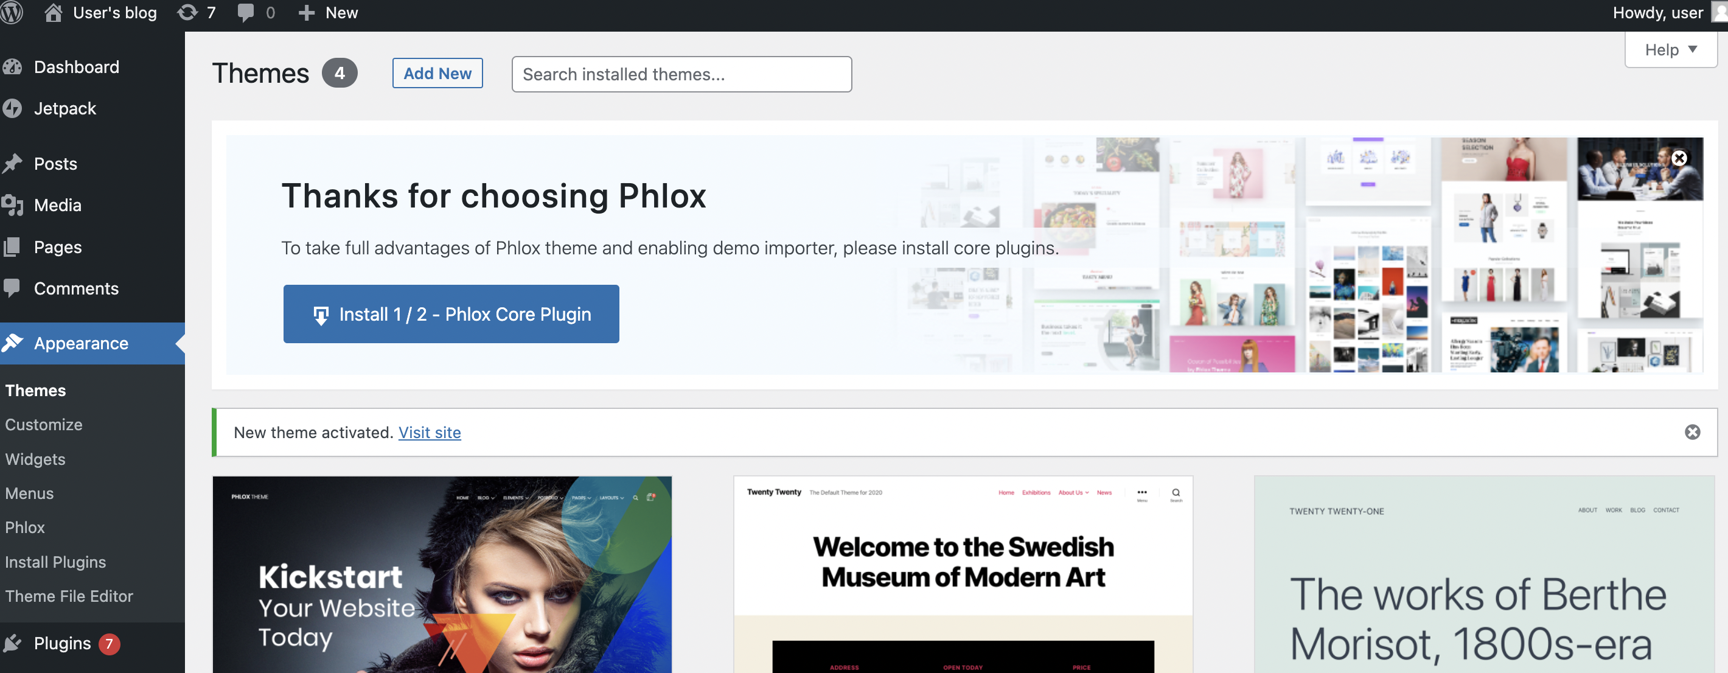Viewport: 1728px width, 673px height.
Task: Open Jetpack from the sidebar
Action: 64,109
